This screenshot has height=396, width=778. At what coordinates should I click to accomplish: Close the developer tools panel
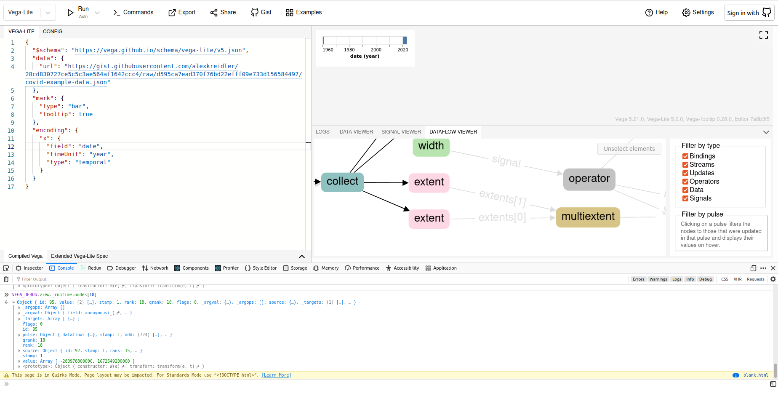[x=773, y=268]
